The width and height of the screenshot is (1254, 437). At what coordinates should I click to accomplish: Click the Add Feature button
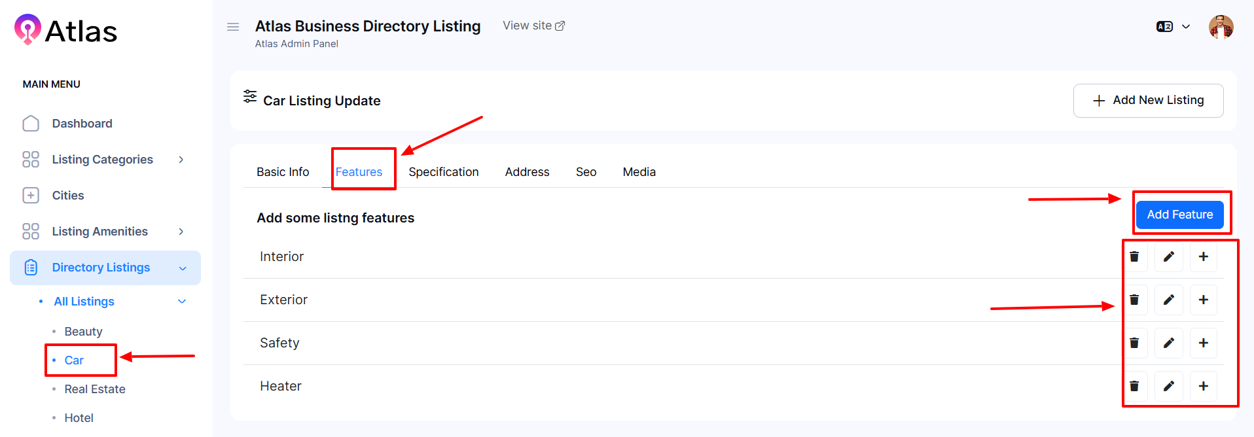(x=1179, y=215)
